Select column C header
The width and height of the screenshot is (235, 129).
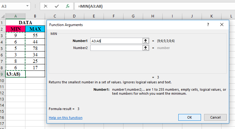[x=55, y=16]
